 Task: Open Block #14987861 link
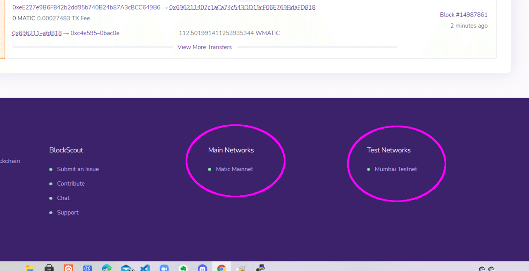pyautogui.click(x=464, y=15)
